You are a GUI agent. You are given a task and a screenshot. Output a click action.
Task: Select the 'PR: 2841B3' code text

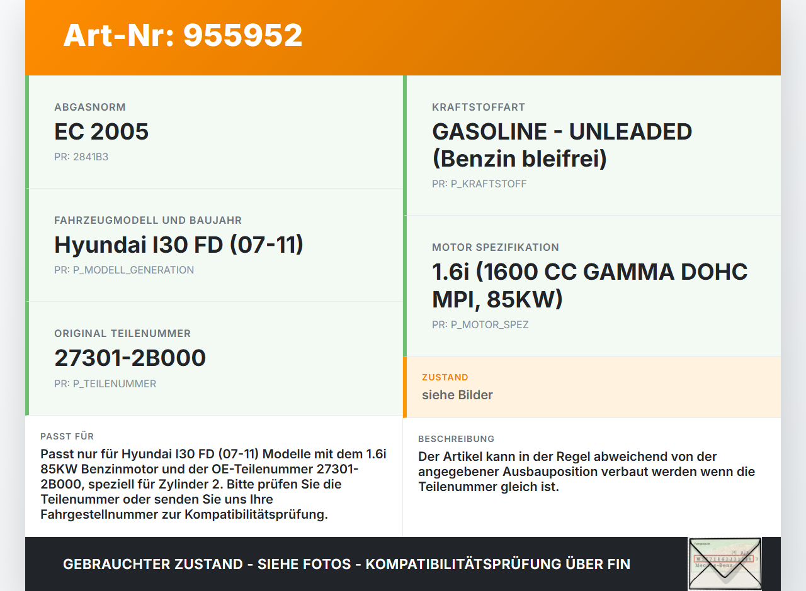tap(81, 157)
